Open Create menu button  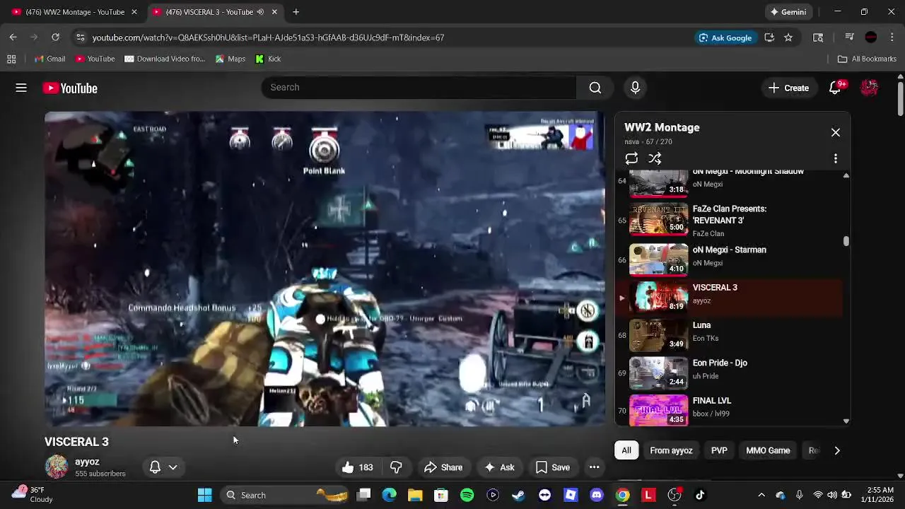[788, 88]
